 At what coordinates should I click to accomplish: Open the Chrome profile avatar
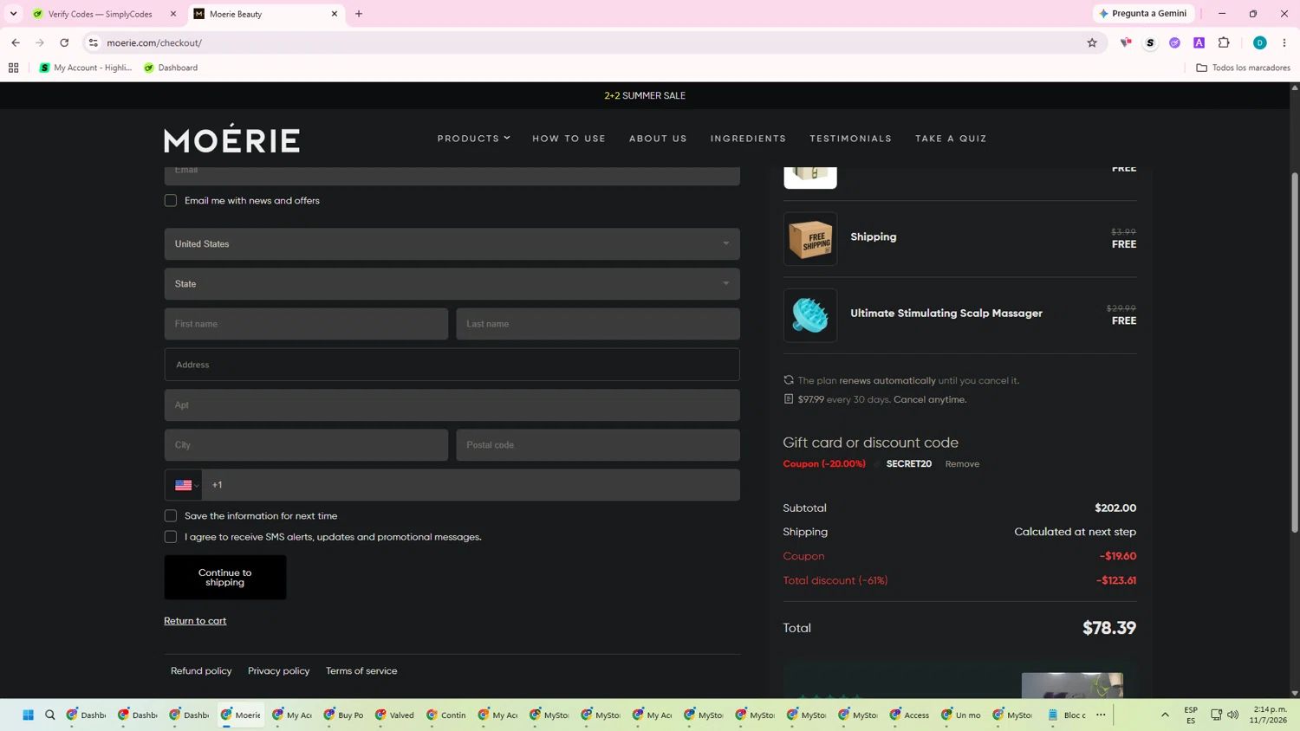pyautogui.click(x=1259, y=42)
